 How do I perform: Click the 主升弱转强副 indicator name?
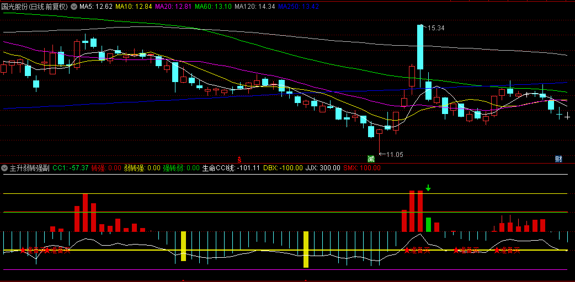[x=30, y=168]
